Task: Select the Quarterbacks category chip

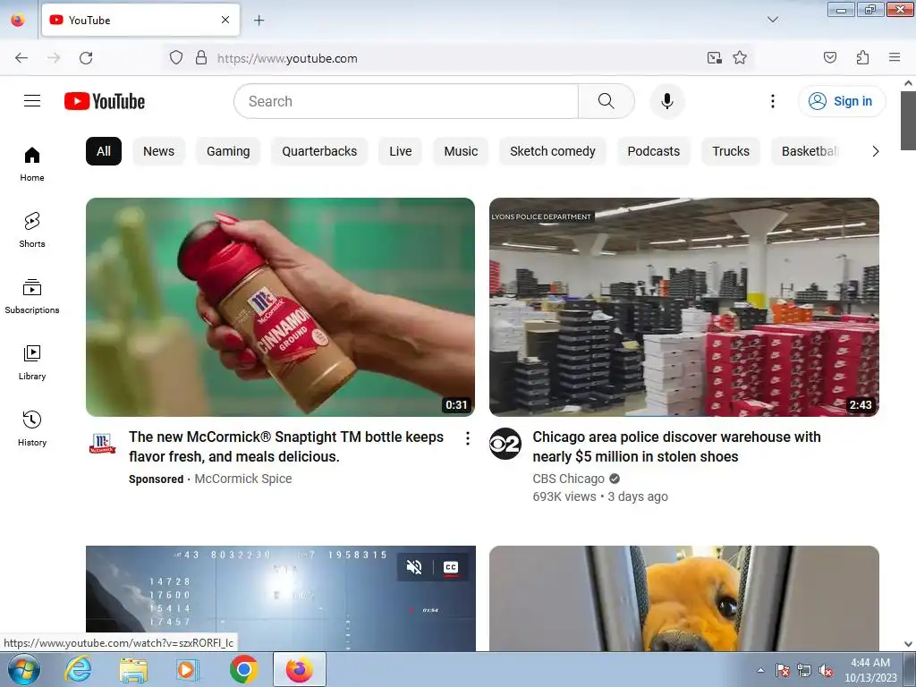Action: click(x=319, y=151)
